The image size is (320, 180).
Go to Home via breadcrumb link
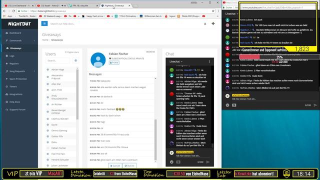click(x=45, y=40)
